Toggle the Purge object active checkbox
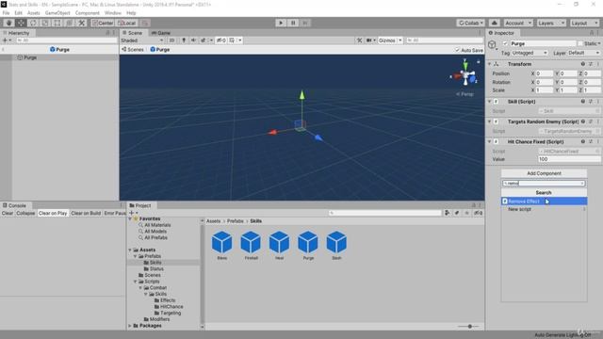The width and height of the screenshot is (603, 339). (x=505, y=44)
